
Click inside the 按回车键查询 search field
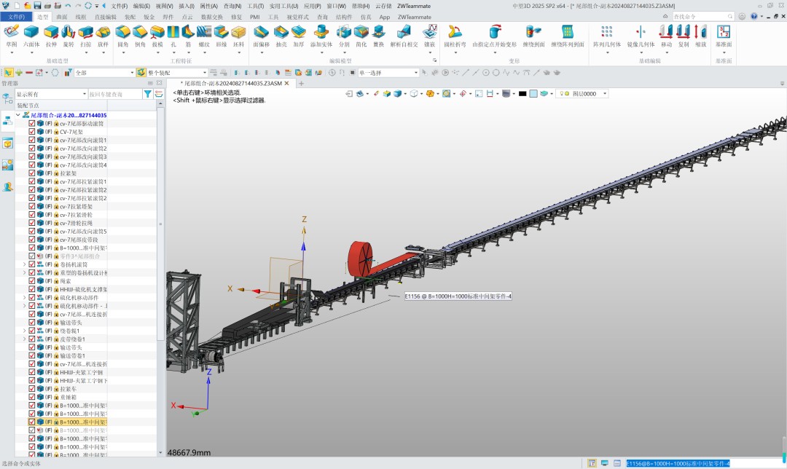(x=117, y=94)
